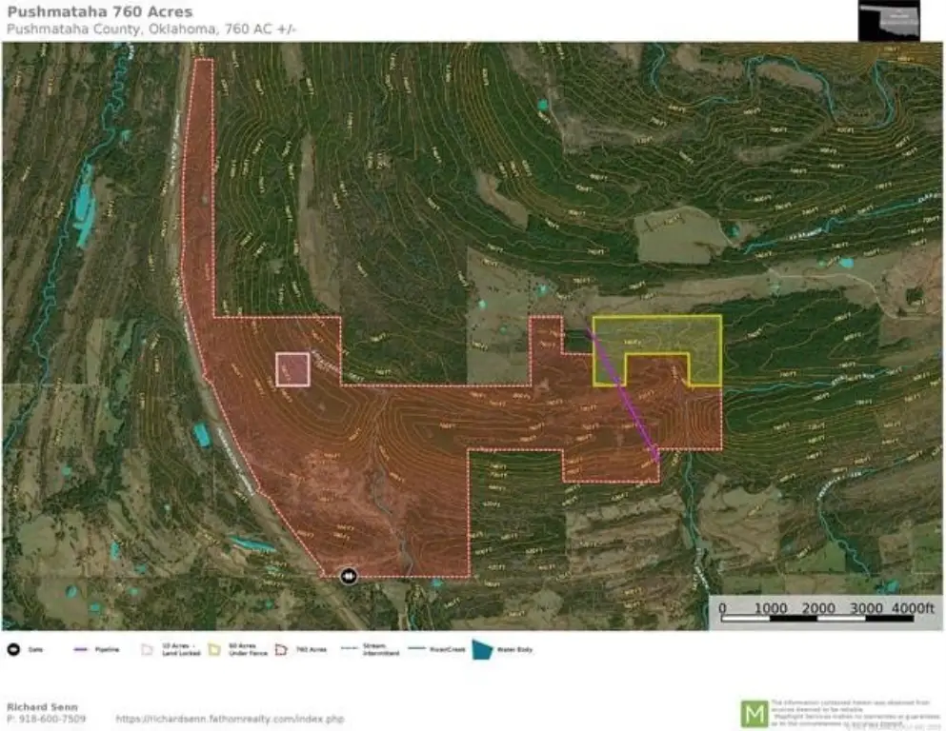Click the phone number 918-600-7509
This screenshot has width=946, height=731.
[x=48, y=719]
